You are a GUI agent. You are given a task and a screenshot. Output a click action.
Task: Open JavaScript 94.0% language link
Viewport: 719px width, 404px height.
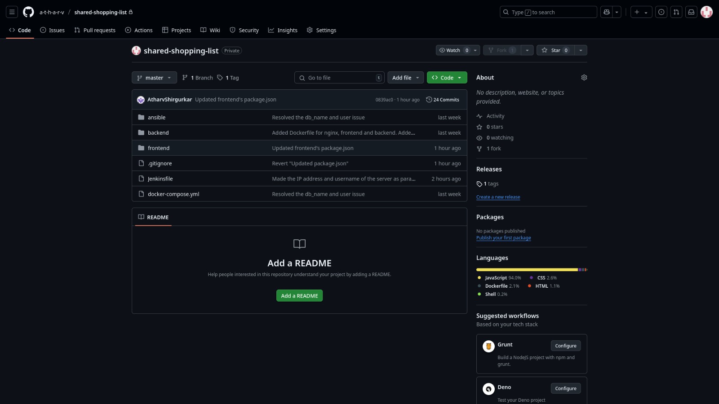[x=499, y=278]
